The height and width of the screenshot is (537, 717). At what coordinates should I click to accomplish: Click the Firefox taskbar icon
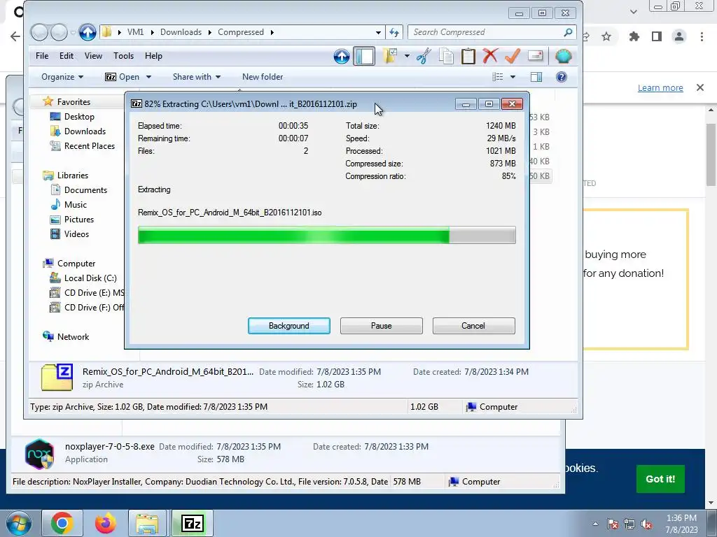pyautogui.click(x=106, y=523)
